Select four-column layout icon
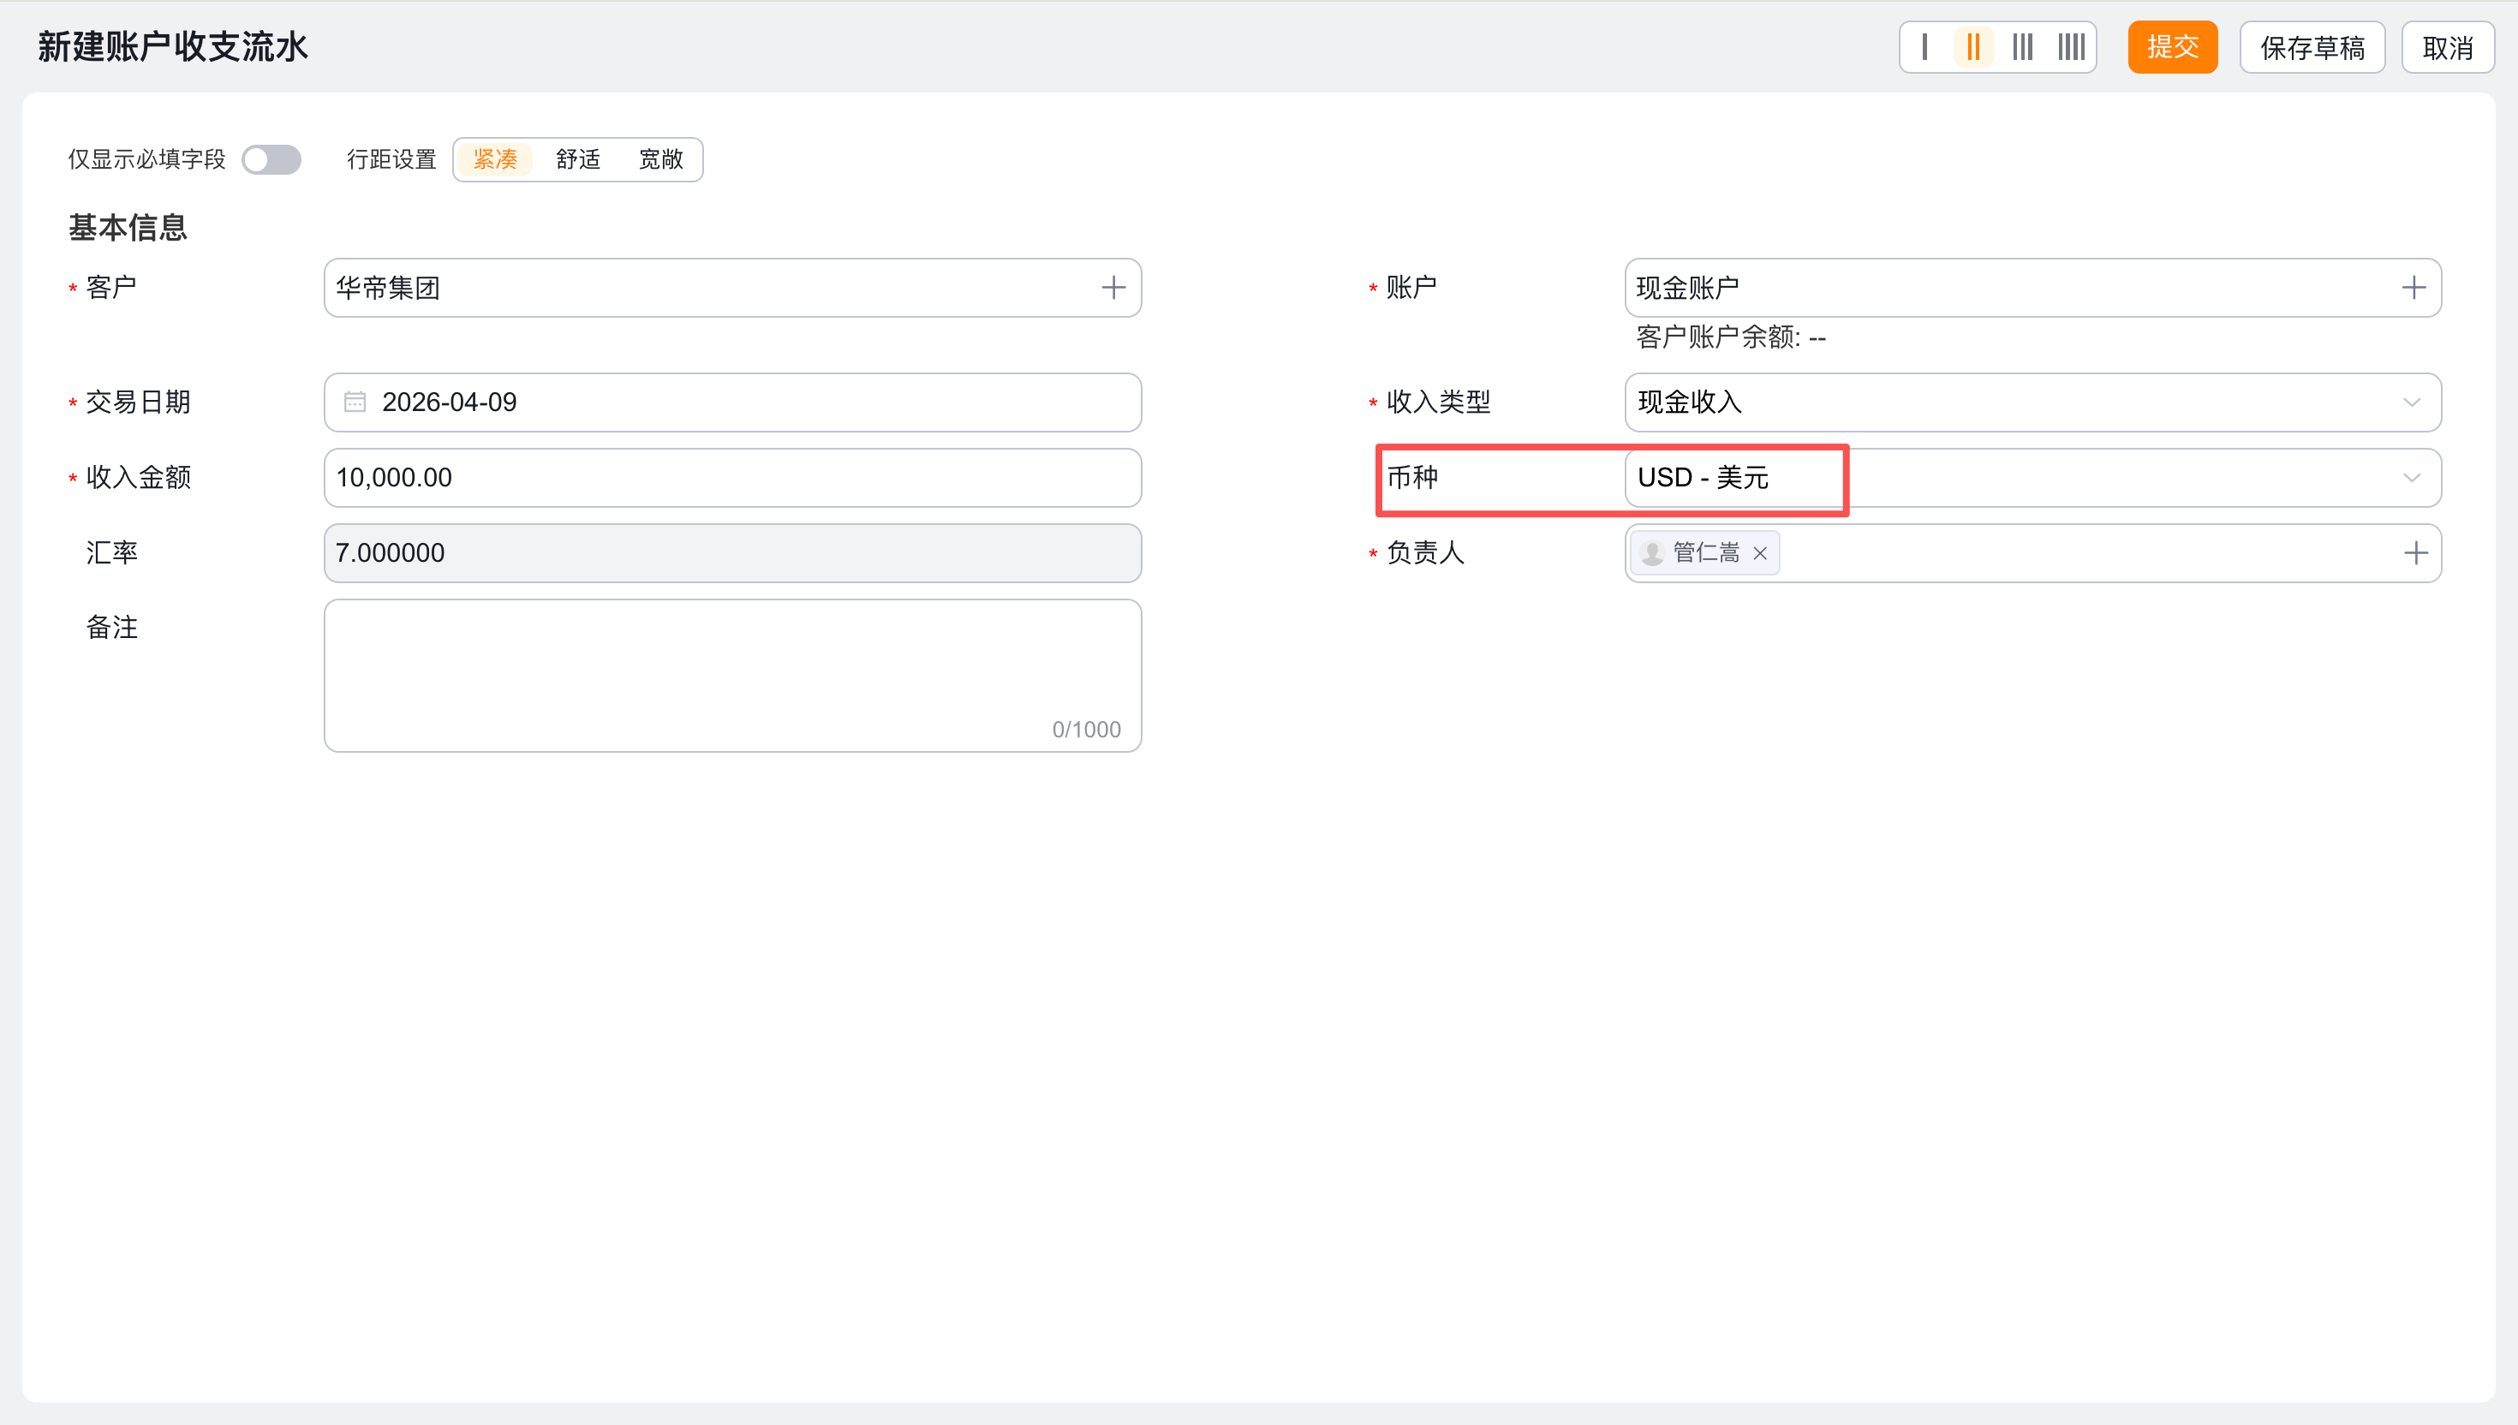The height and width of the screenshot is (1425, 2518). [2071, 47]
